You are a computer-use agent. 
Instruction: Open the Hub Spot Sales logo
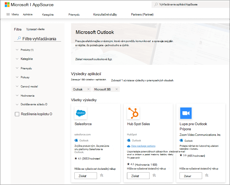(133, 113)
